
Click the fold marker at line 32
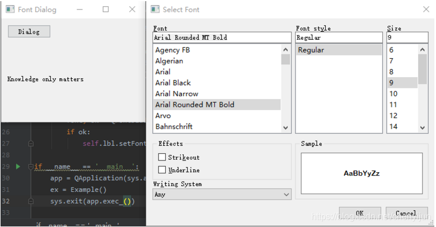[31, 201]
